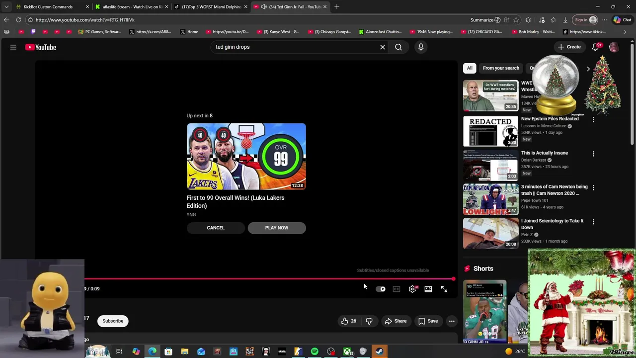Like the video with thumbs up
This screenshot has height=358, width=636.
tap(349, 321)
